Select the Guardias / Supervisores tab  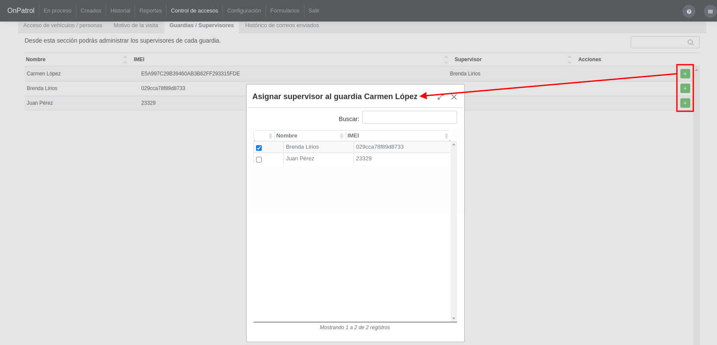(201, 25)
